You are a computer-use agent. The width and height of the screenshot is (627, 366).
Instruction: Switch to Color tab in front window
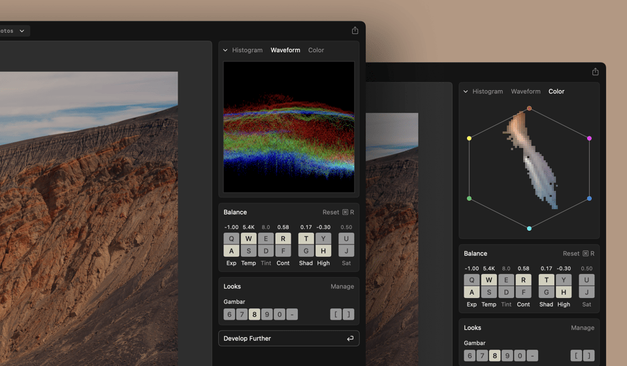(316, 50)
